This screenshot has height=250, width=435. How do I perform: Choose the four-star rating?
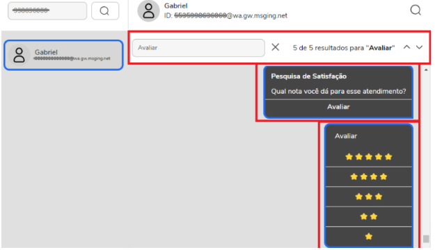(x=368, y=177)
